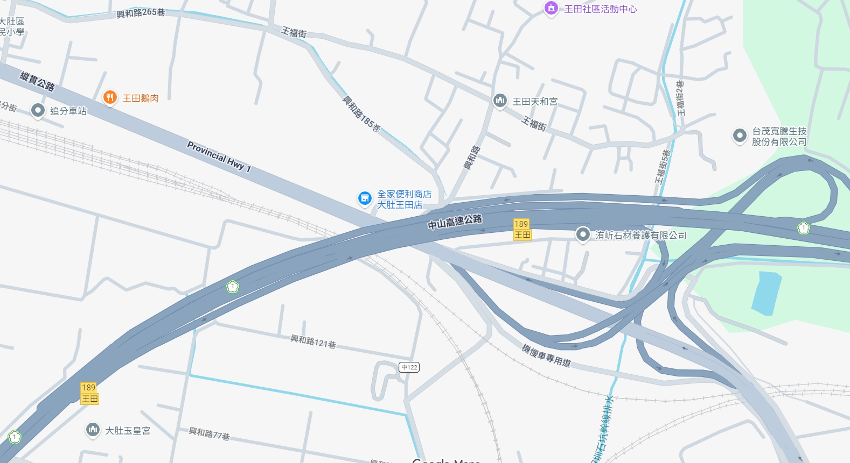Open the 台茂寬騰生技 company marker

coord(740,136)
